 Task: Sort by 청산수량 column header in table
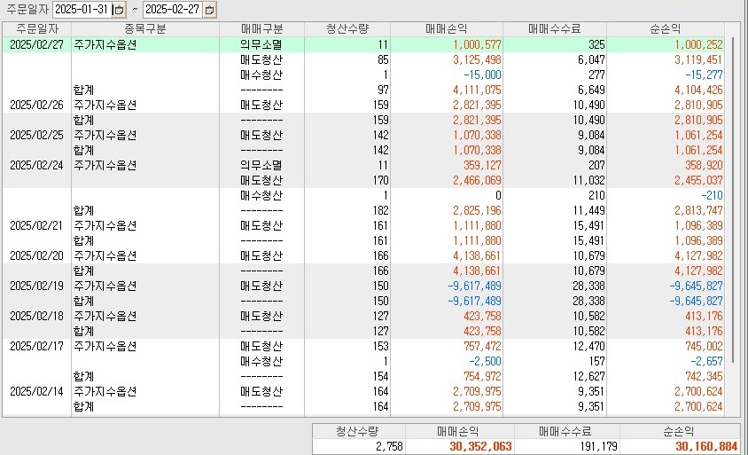point(347,29)
